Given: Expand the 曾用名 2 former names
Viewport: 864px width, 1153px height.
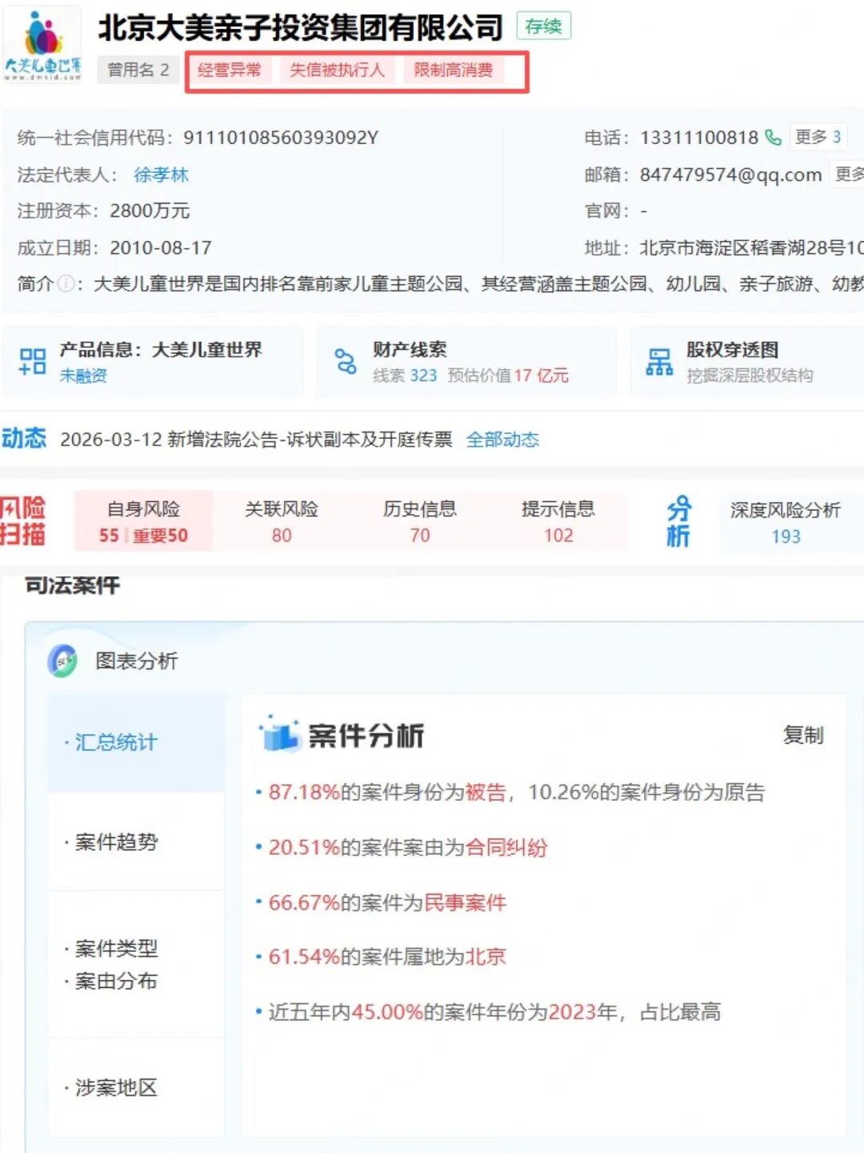Looking at the screenshot, I should point(138,70).
